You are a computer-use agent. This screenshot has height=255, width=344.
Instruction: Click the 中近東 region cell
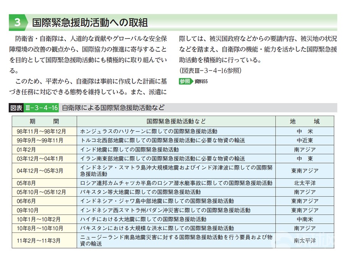click(x=305, y=140)
